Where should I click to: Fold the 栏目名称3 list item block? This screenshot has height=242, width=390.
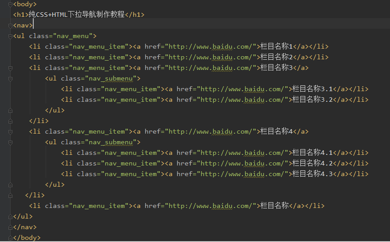coord(11,68)
